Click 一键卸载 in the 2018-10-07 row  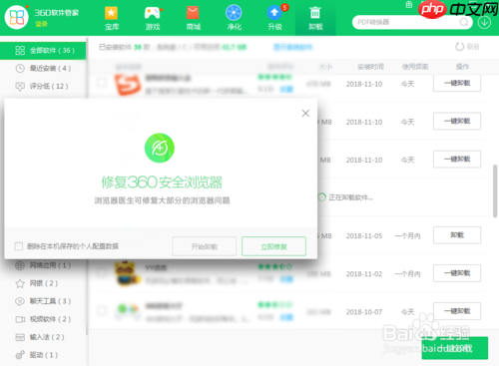457,311
